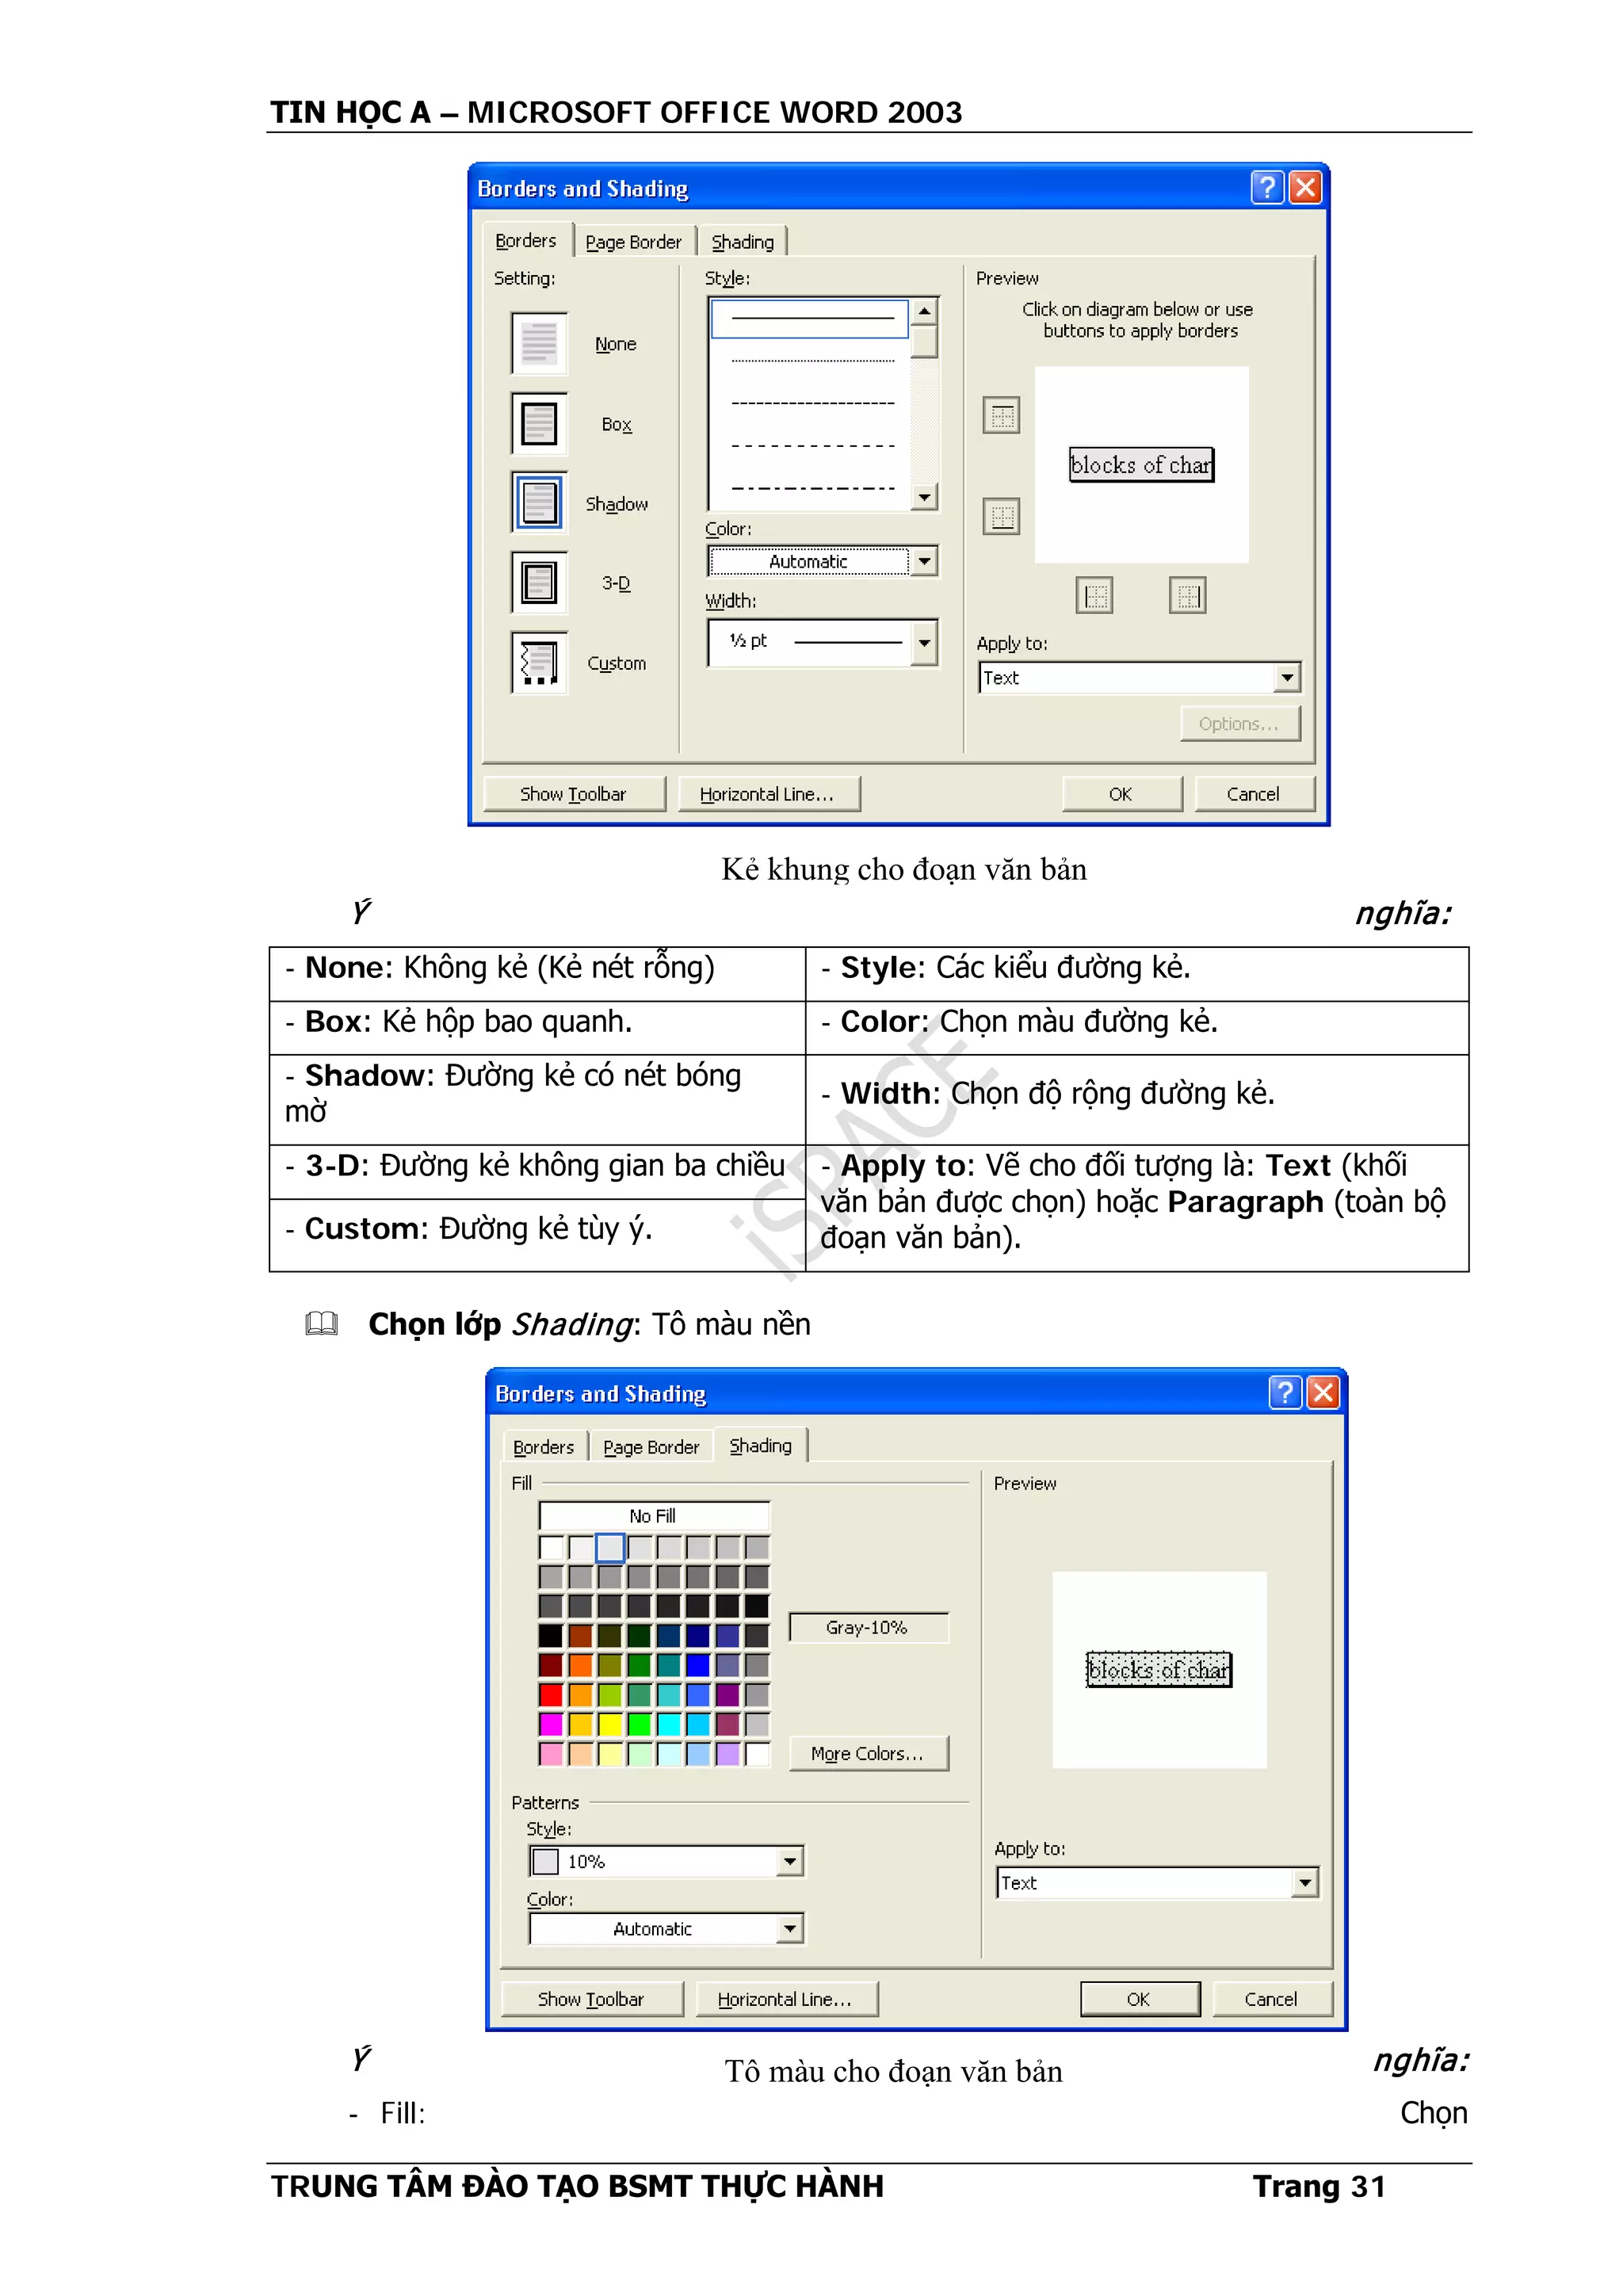Select the Shading tab in lower dialog

coord(761,1446)
